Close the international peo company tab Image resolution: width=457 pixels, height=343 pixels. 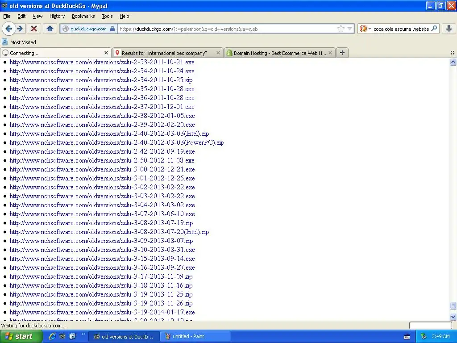218,53
